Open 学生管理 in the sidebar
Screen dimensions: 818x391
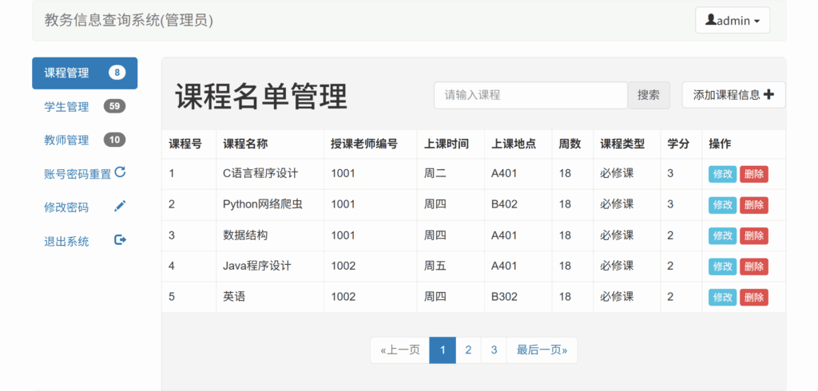(x=85, y=107)
